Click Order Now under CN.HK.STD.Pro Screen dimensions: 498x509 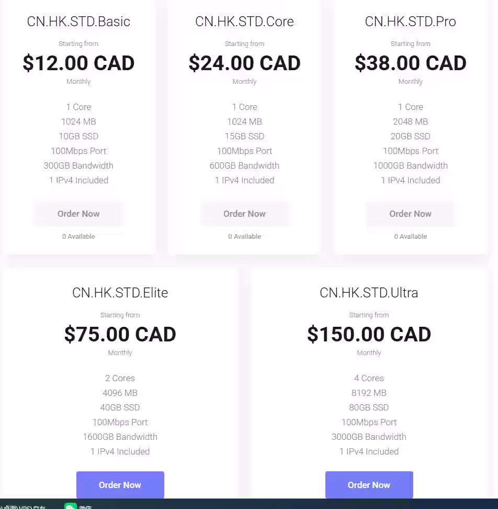pos(411,214)
